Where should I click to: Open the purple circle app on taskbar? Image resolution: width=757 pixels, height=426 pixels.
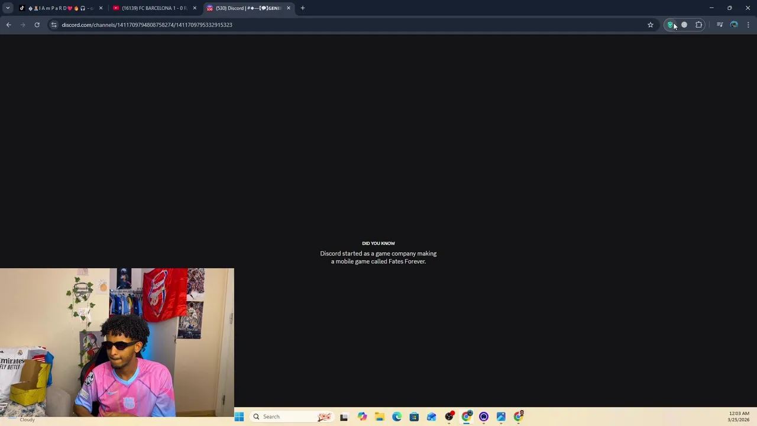click(x=484, y=417)
